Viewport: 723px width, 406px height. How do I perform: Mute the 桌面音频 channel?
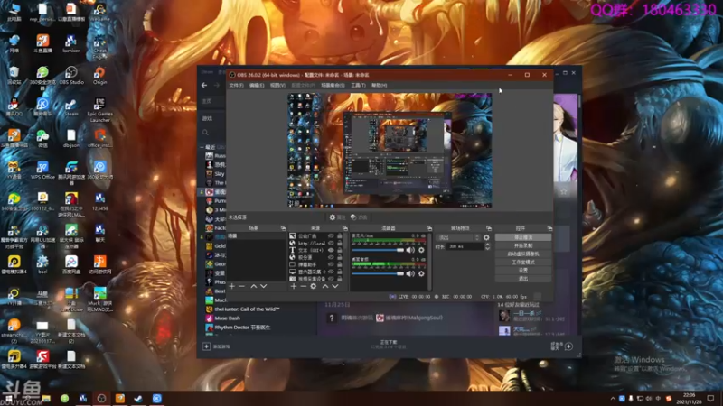pos(410,274)
